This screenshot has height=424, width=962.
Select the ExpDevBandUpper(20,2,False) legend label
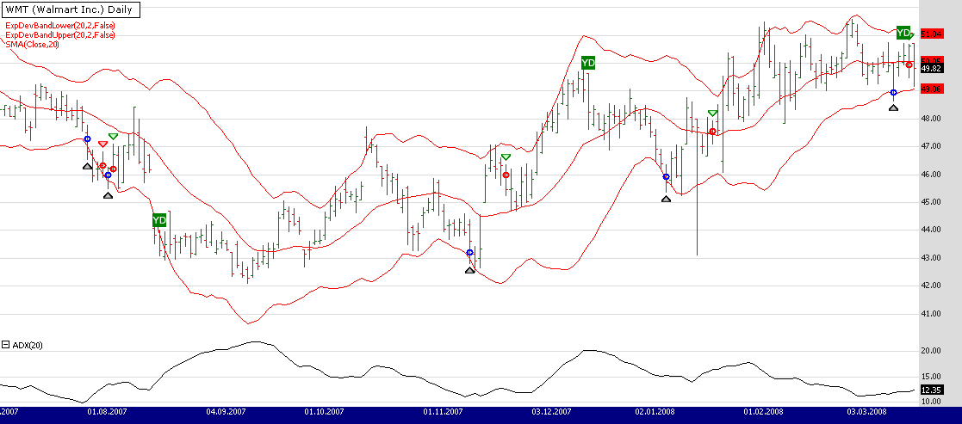pos(60,34)
